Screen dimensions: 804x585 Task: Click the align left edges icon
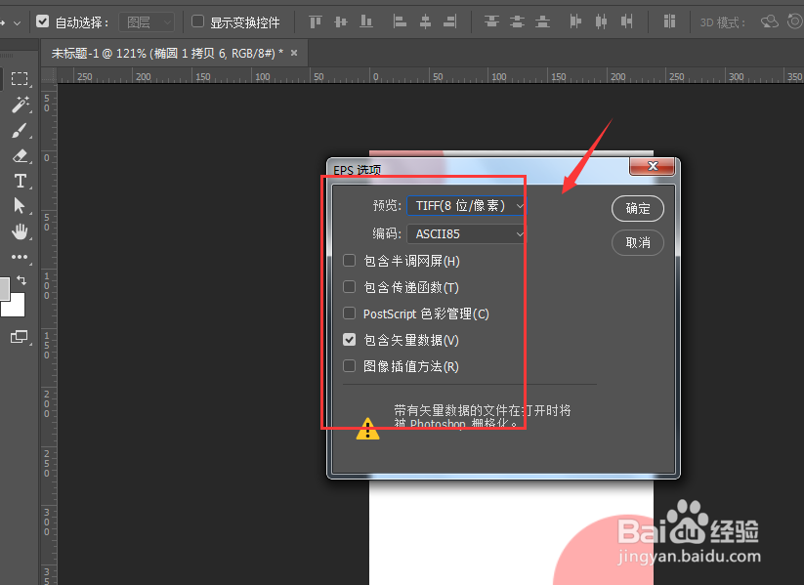point(401,21)
